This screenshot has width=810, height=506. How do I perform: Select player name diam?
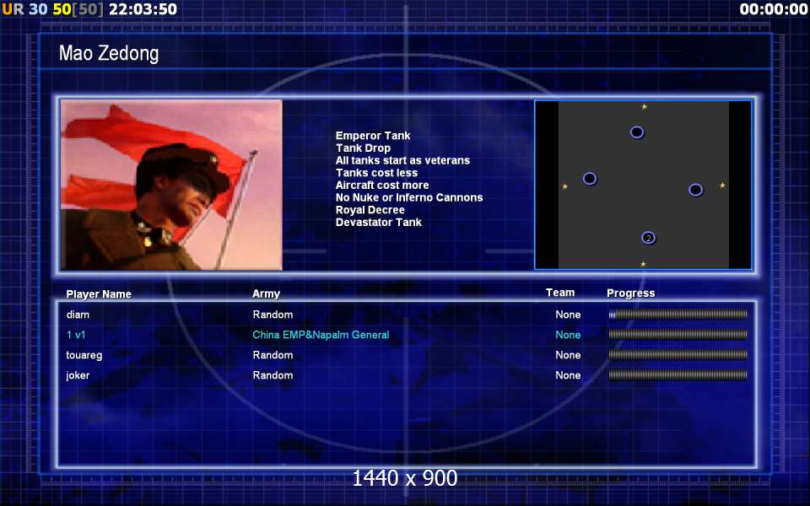tap(78, 315)
